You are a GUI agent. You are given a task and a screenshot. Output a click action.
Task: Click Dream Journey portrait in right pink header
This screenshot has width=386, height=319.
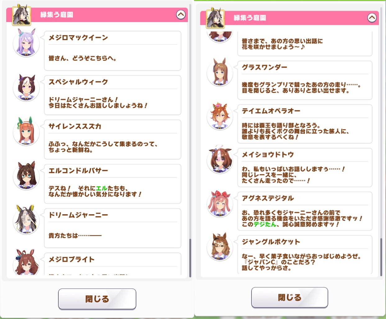pos(216,18)
